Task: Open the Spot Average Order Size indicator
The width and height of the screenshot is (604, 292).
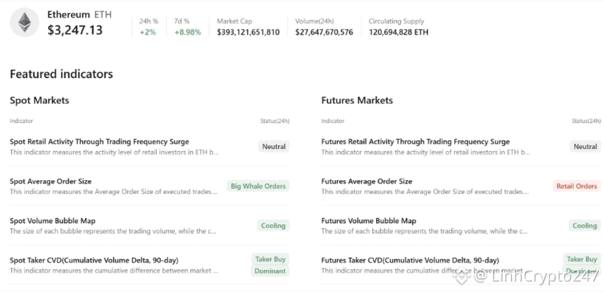Action: pos(51,181)
